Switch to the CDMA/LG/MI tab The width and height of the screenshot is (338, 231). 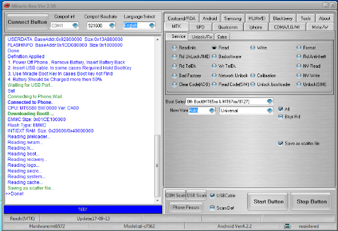tap(287, 27)
